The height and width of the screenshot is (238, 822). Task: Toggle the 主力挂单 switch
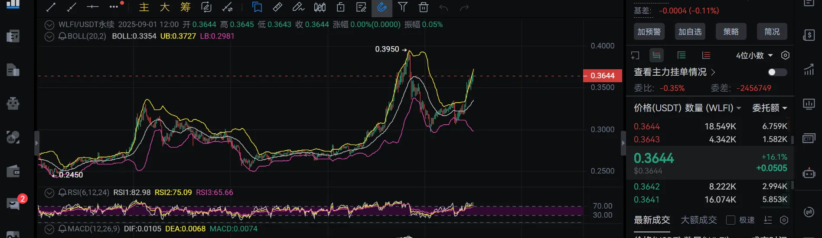(777, 72)
